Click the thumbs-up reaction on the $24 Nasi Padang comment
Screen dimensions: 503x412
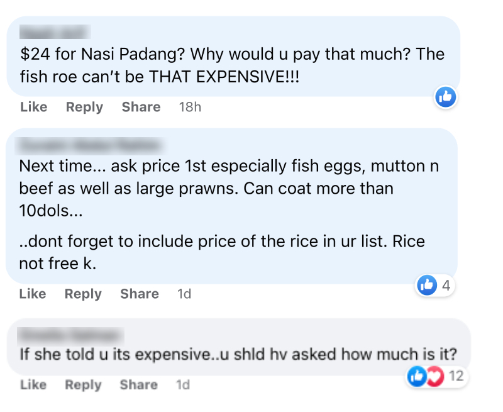[x=446, y=97]
